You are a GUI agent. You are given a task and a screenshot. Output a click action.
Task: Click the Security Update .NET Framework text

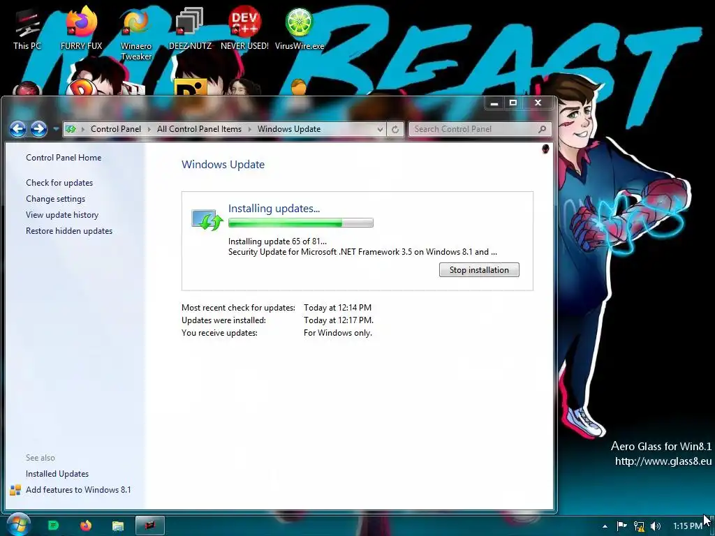pos(362,252)
